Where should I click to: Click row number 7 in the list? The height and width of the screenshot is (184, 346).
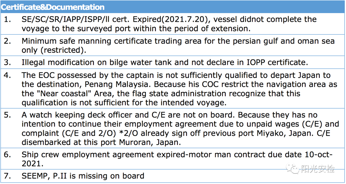pyautogui.click(x=7, y=176)
